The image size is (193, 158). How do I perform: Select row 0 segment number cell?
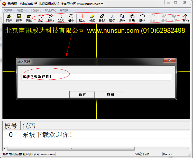(x=11, y=135)
